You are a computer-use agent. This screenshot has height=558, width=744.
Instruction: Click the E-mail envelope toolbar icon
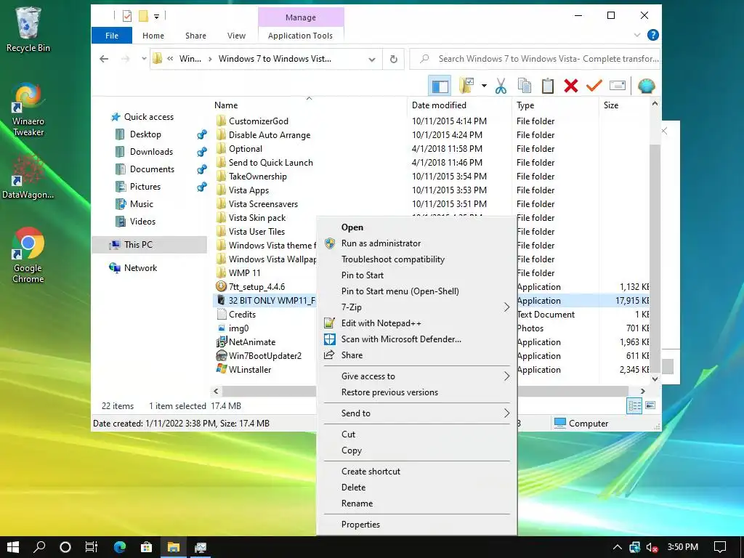pyautogui.click(x=618, y=86)
